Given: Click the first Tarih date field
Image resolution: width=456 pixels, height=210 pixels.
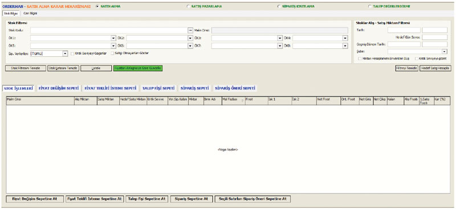Looking at the screenshot, I should (404, 30).
